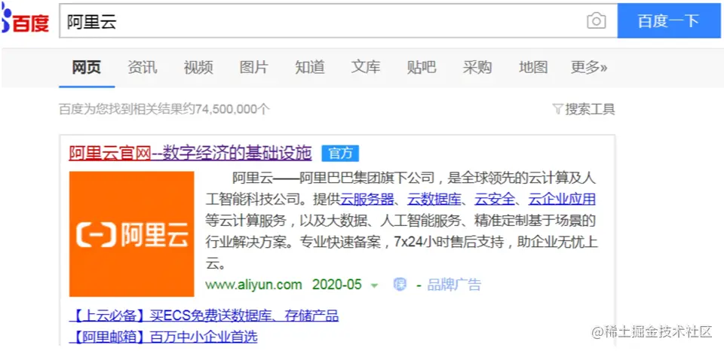Open 【阿里邮箱】百万中小企业首选 link

(x=163, y=337)
